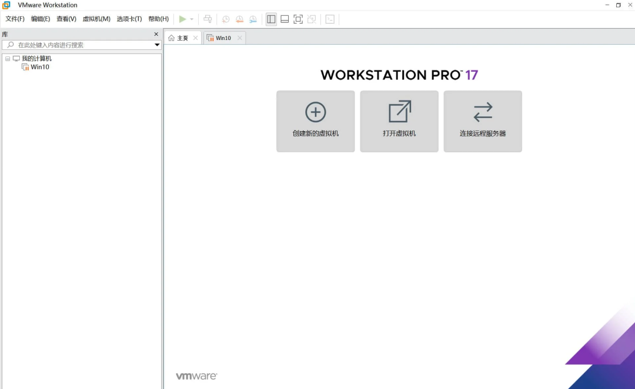Collapse the 我的计算机 tree node
Viewport: 635px width, 389px height.
[x=8, y=59]
